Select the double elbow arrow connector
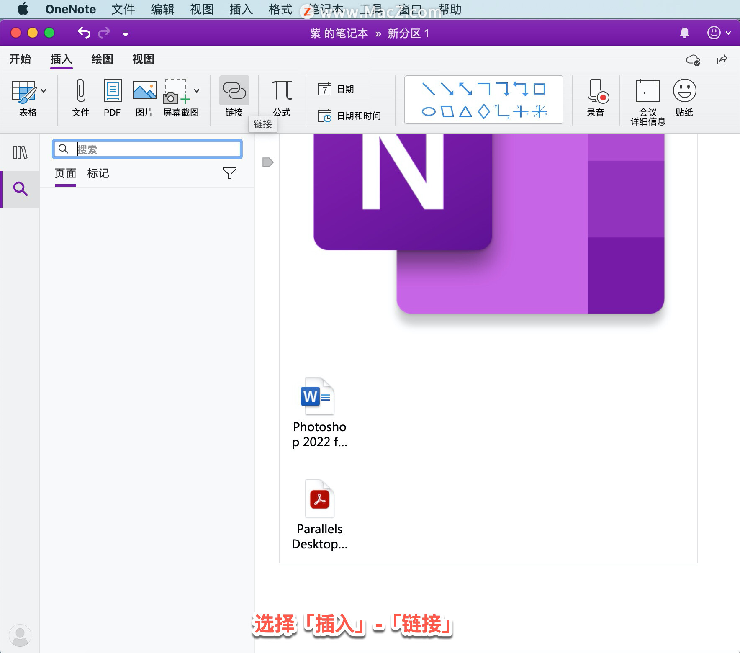Screen dimensions: 740x653 point(521,89)
